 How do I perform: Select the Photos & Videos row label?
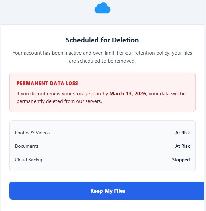32,133
